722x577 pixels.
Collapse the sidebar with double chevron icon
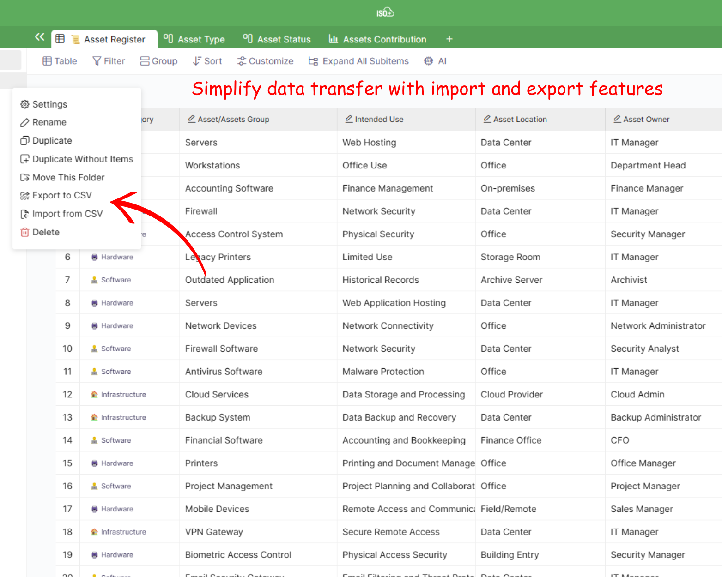[40, 37]
